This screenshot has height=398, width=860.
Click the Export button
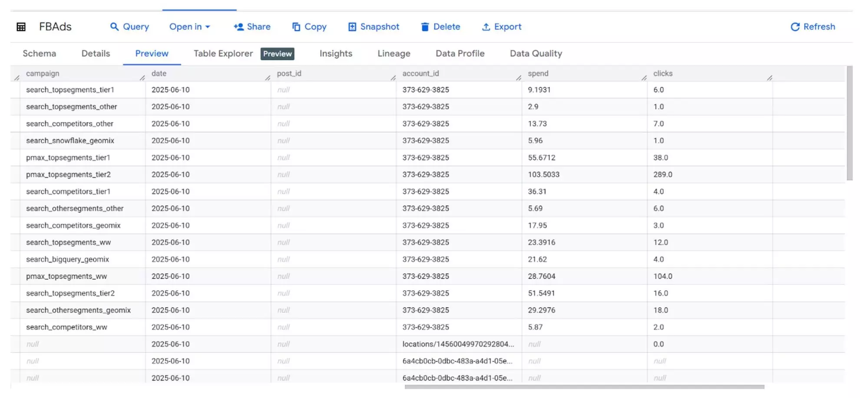pos(502,27)
